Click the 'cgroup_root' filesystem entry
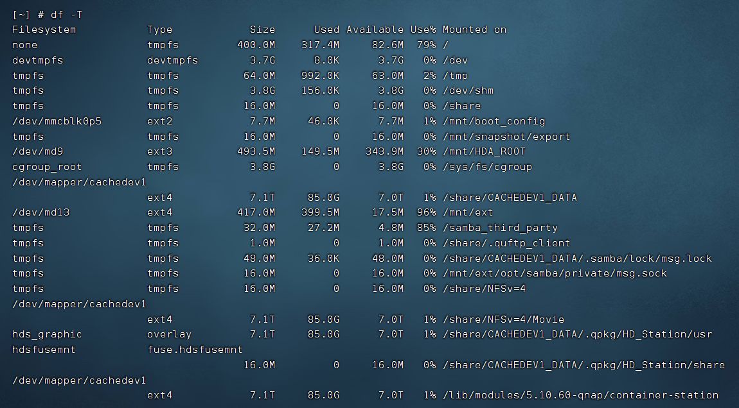This screenshot has height=408, width=739. click(47, 167)
